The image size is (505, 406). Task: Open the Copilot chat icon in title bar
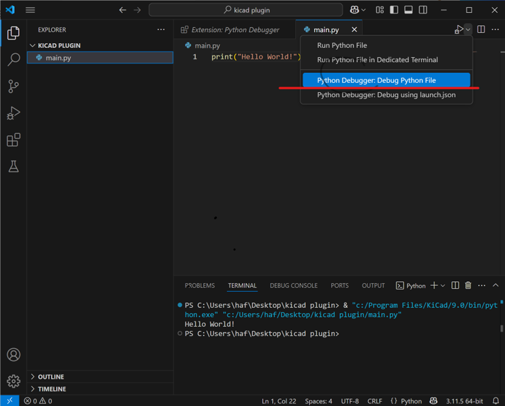354,10
